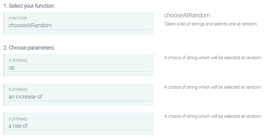Screen dimensions: 270x138
Task: Click the left accent bar of the "up" field
Action: click(4, 65)
